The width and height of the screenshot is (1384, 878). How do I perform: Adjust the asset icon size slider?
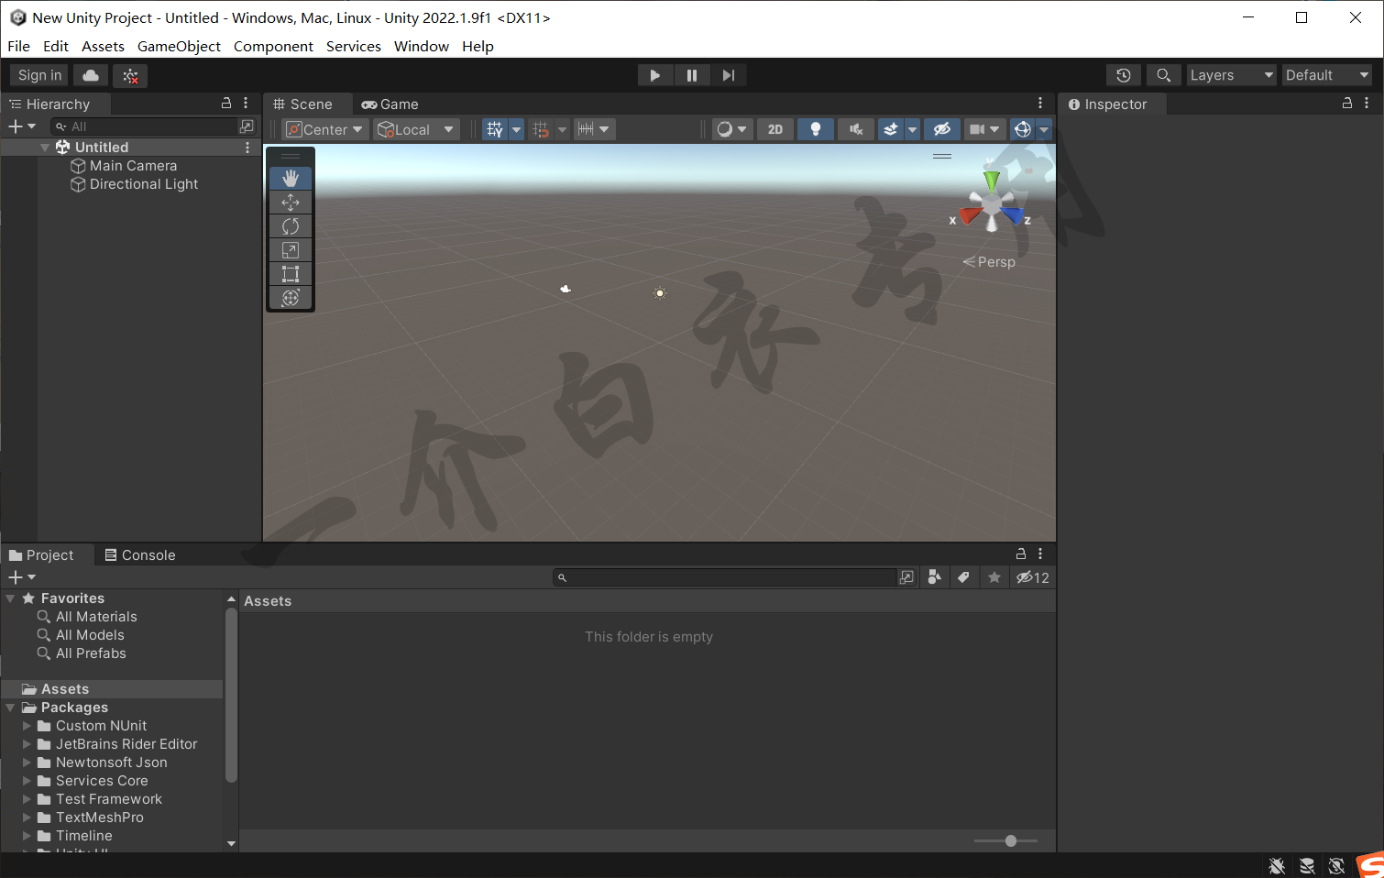tap(1010, 840)
